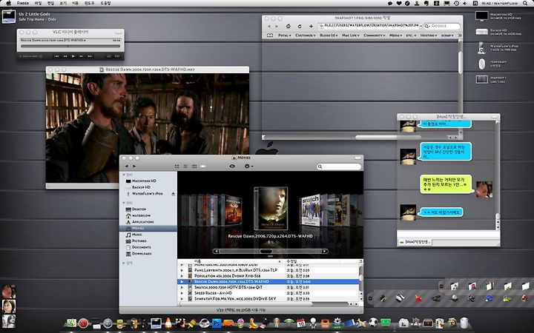
Task: Open System Preferences gear in Dock
Action: [x=337, y=323]
